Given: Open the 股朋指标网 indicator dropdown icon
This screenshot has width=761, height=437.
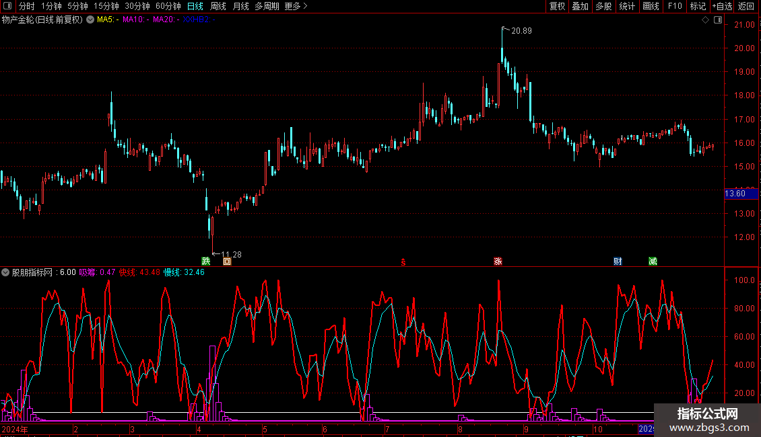Looking at the screenshot, I should [5, 272].
